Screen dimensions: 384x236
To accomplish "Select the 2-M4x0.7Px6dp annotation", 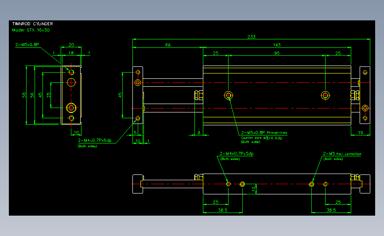I will (95, 140).
